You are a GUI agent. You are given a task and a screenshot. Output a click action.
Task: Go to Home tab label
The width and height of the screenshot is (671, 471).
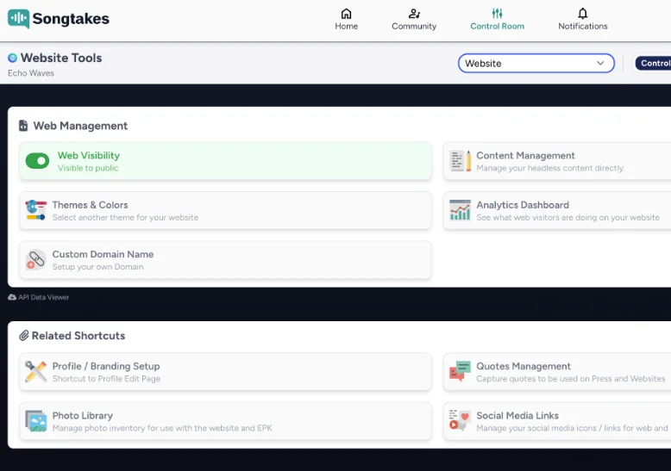[346, 26]
